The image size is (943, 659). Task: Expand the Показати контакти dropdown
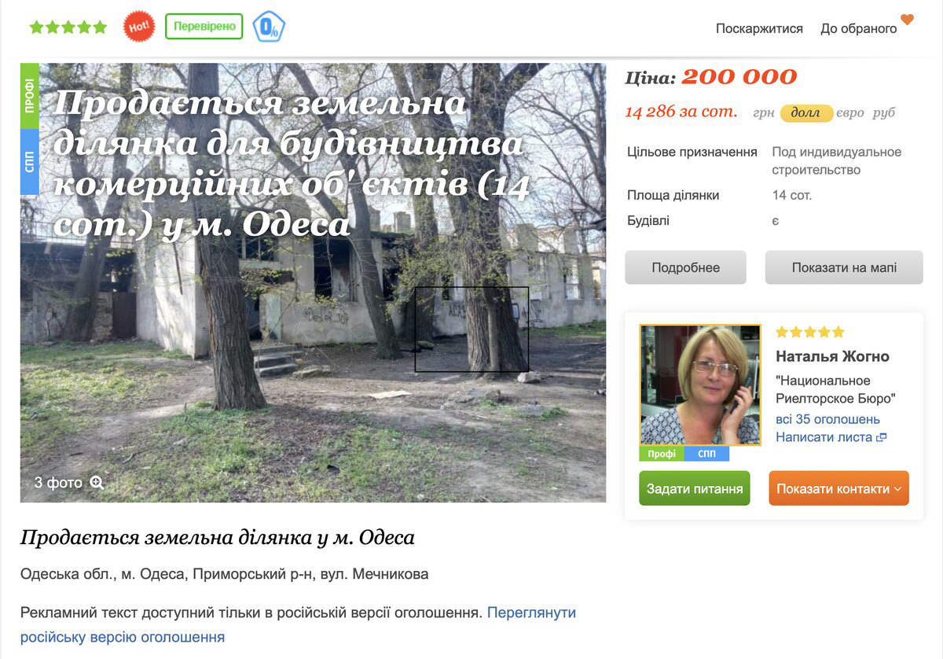(838, 488)
